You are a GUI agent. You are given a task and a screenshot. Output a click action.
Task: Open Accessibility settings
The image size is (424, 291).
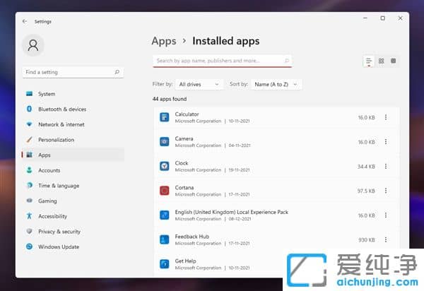(x=73, y=216)
